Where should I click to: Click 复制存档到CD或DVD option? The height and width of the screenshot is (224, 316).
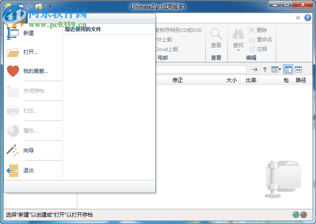tap(179, 30)
